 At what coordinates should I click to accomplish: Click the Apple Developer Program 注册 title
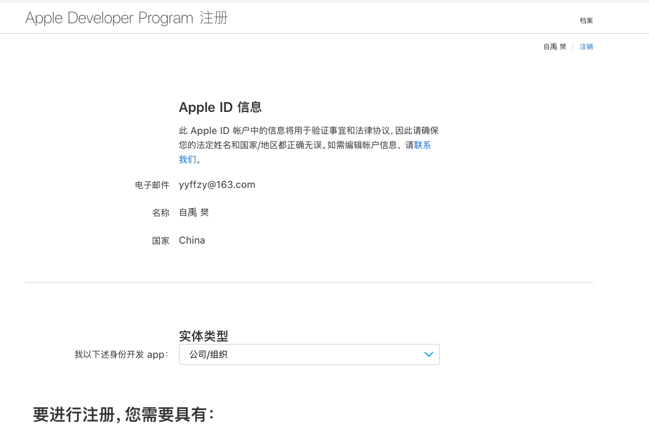pyautogui.click(x=127, y=18)
